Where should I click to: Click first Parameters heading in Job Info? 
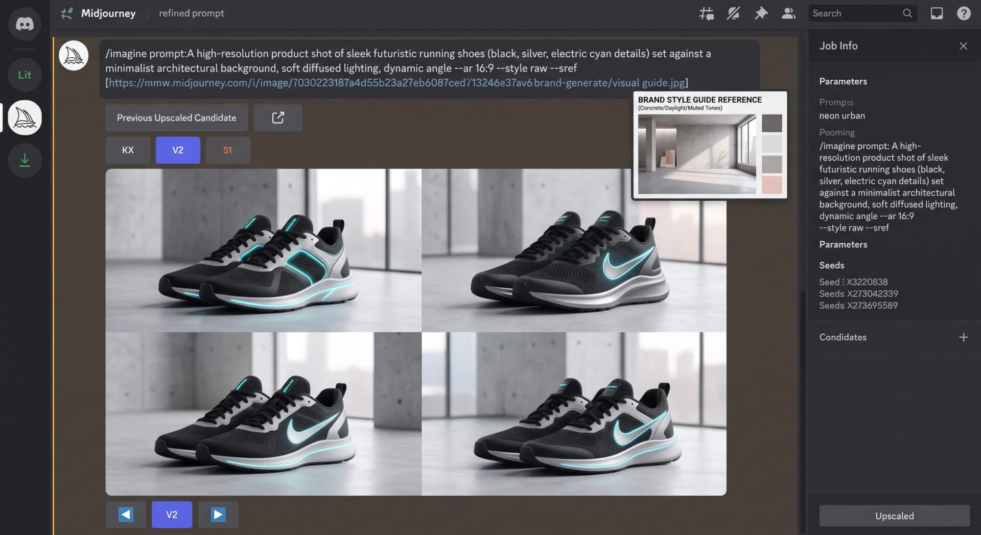[x=843, y=81]
